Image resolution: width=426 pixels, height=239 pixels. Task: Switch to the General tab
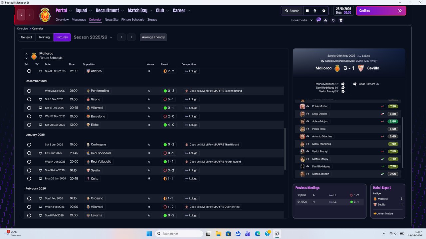[26, 37]
